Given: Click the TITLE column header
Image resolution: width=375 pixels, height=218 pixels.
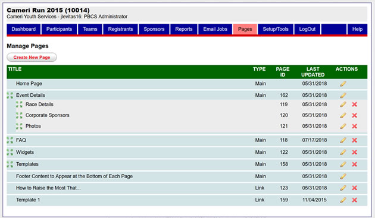Looking at the screenshot, I should (15, 69).
